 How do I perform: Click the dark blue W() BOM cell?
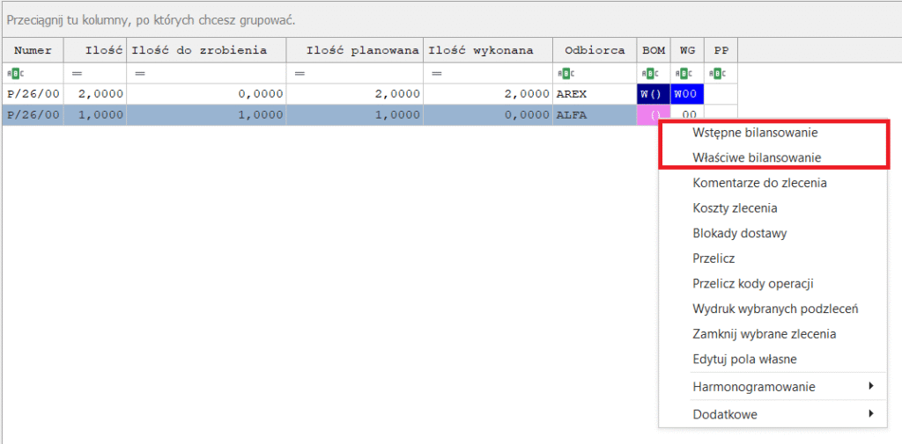coord(653,94)
